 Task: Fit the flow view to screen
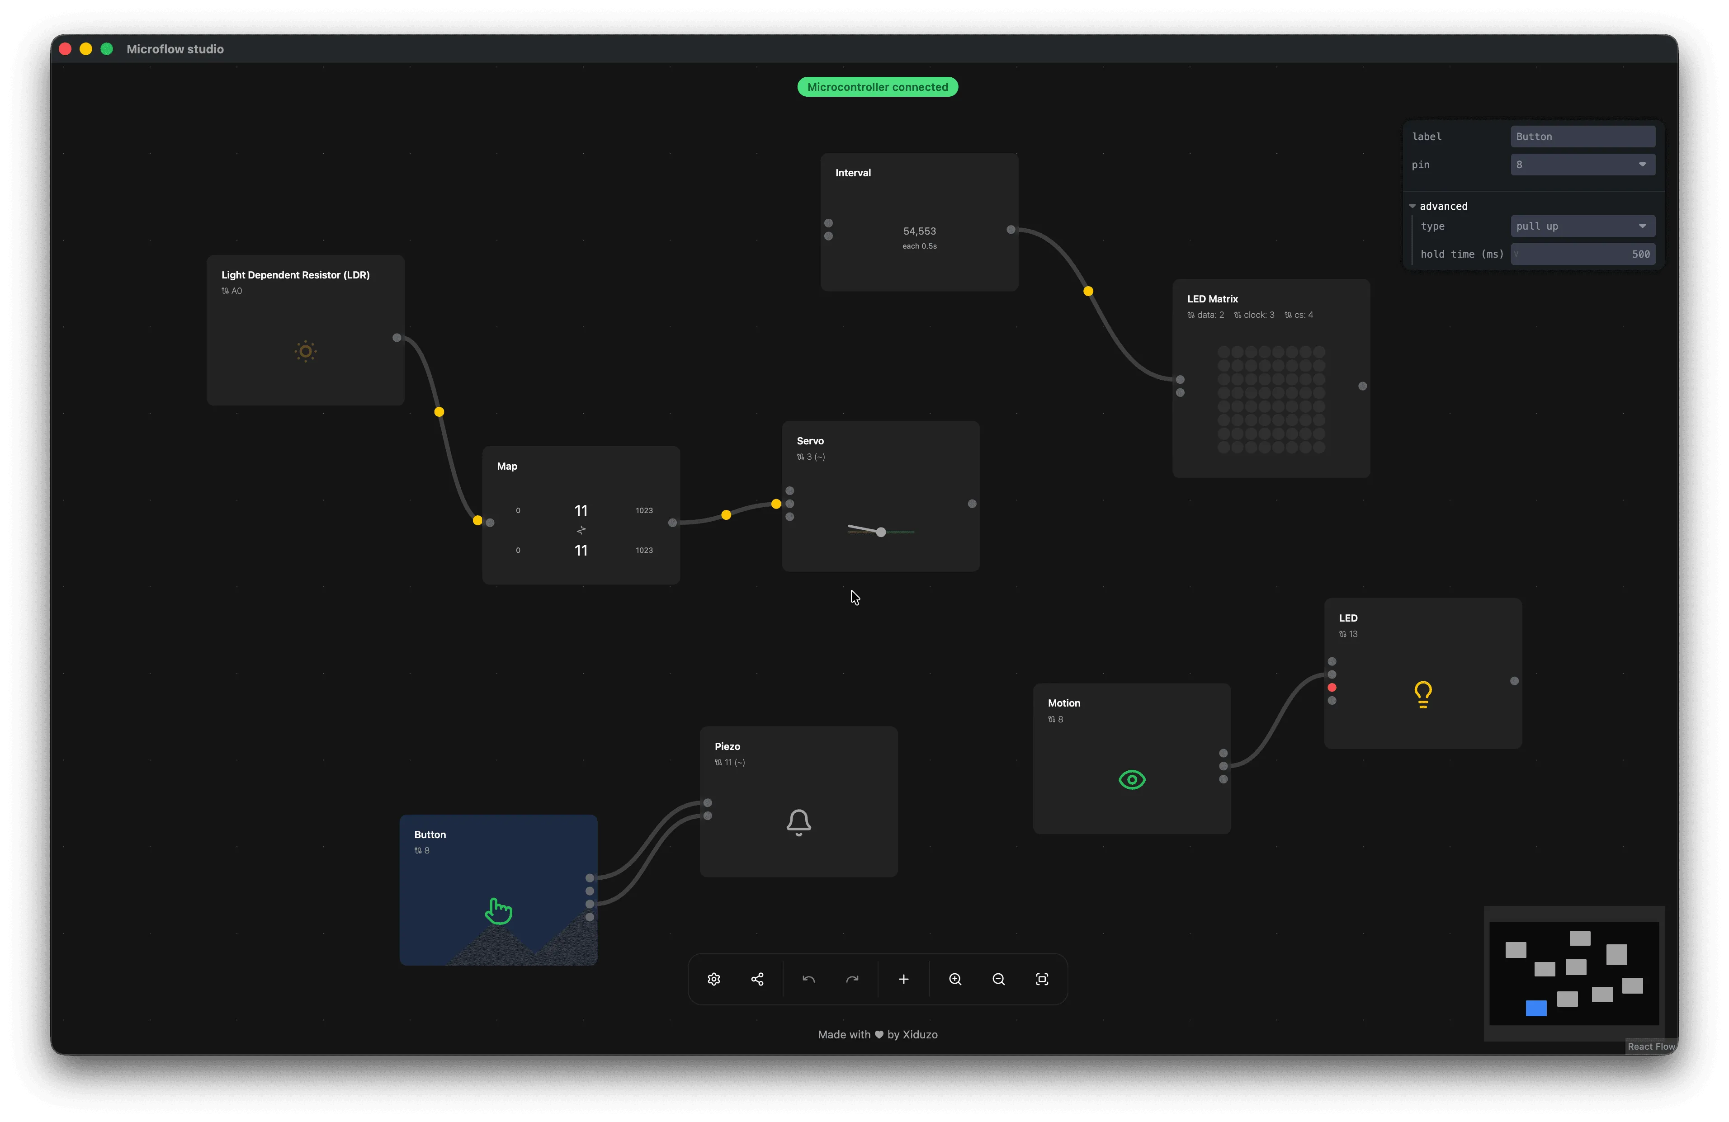(x=1042, y=979)
